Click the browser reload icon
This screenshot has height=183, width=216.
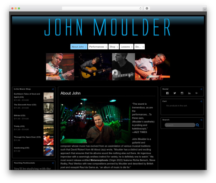pos(140,8)
